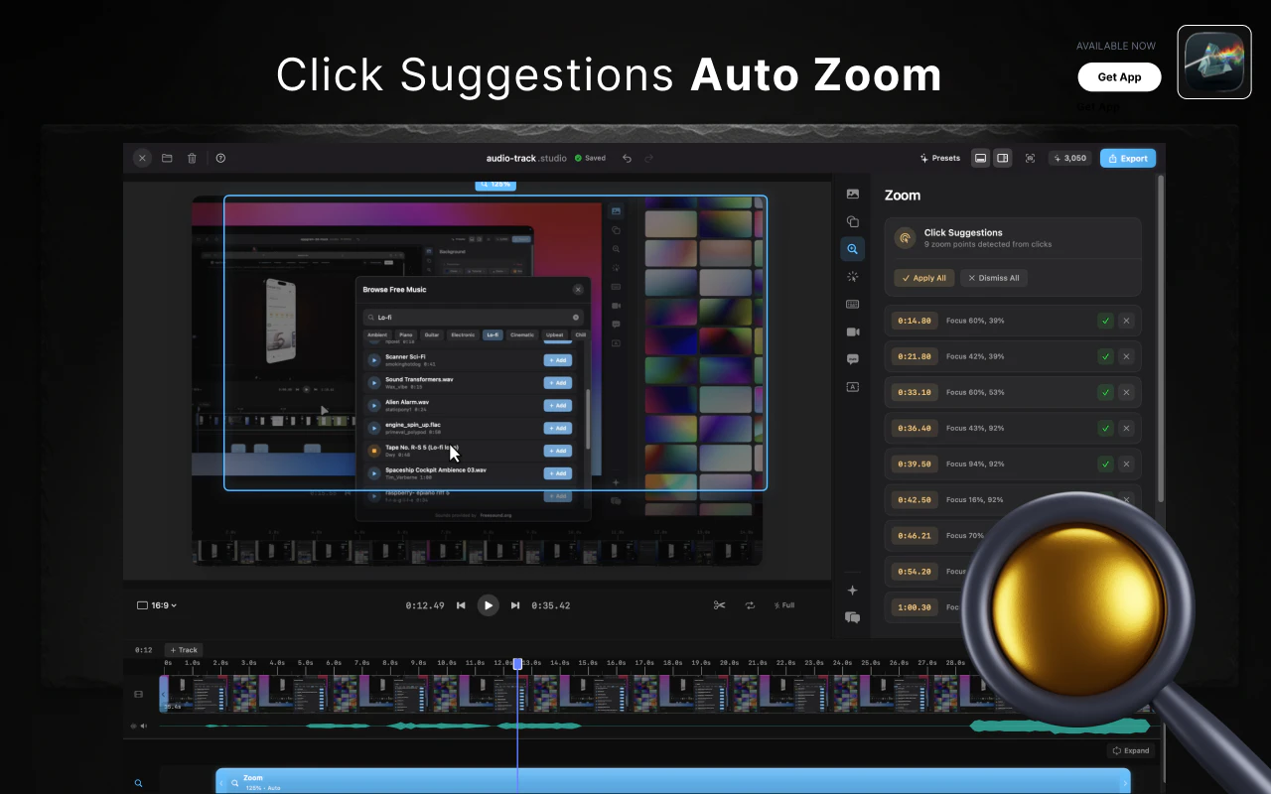
Task: Dismiss the 0:21.80 zoom suggestion
Action: coord(1126,356)
